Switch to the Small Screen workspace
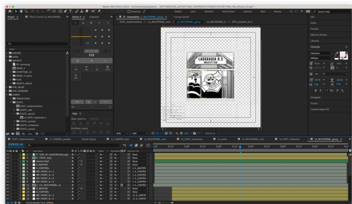Image resolution: width=352 pixels, height=204 pixels. pyautogui.click(x=228, y=12)
